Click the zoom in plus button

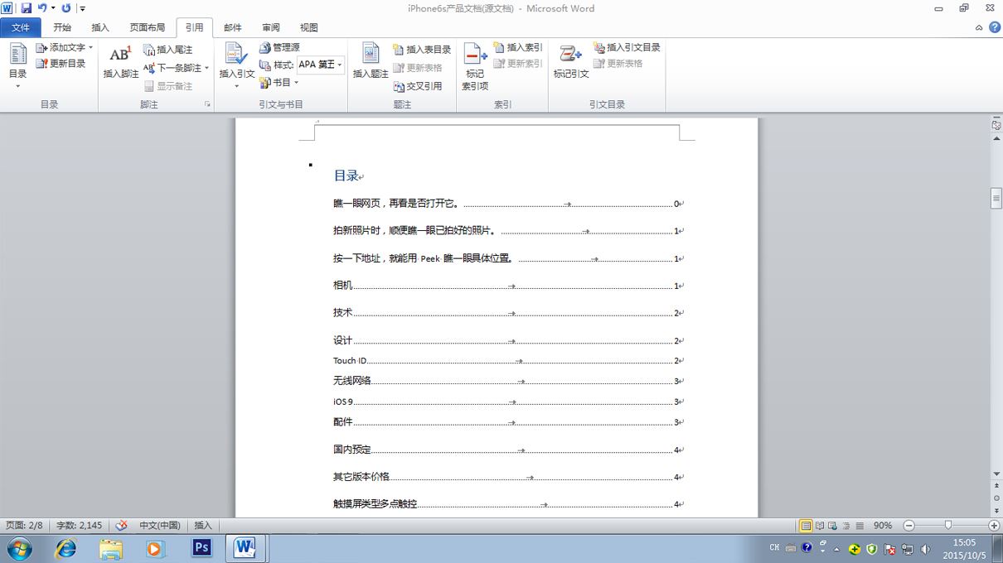point(994,526)
